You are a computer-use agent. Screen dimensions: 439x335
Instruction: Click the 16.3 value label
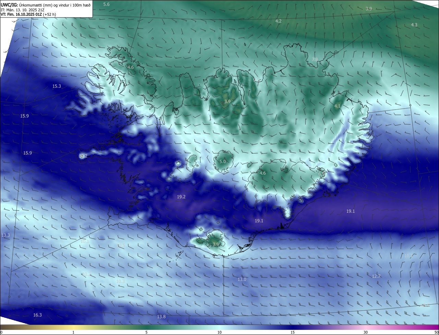click(x=37, y=315)
